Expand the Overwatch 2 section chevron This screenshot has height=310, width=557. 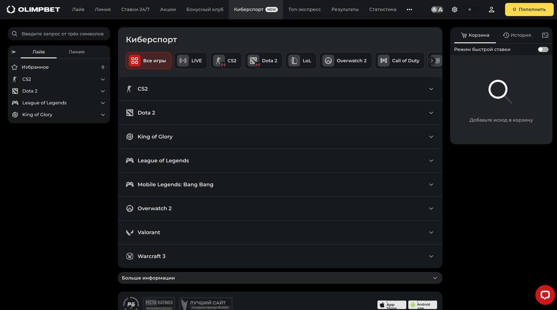click(x=431, y=209)
